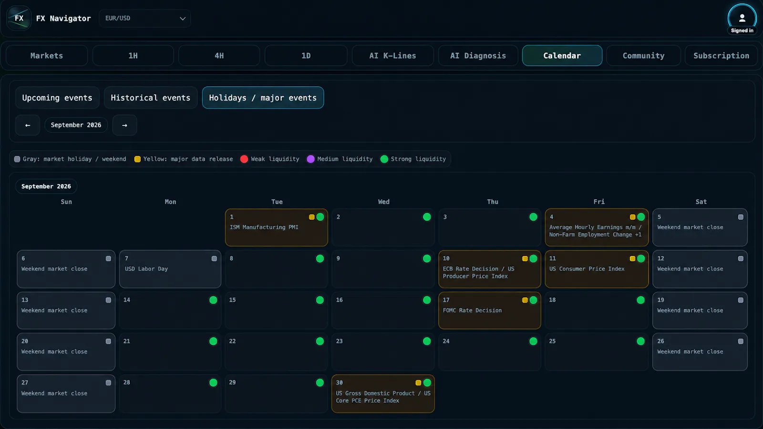Select the Calendar tab
Viewport: 763px width, 429px height.
[562, 56]
